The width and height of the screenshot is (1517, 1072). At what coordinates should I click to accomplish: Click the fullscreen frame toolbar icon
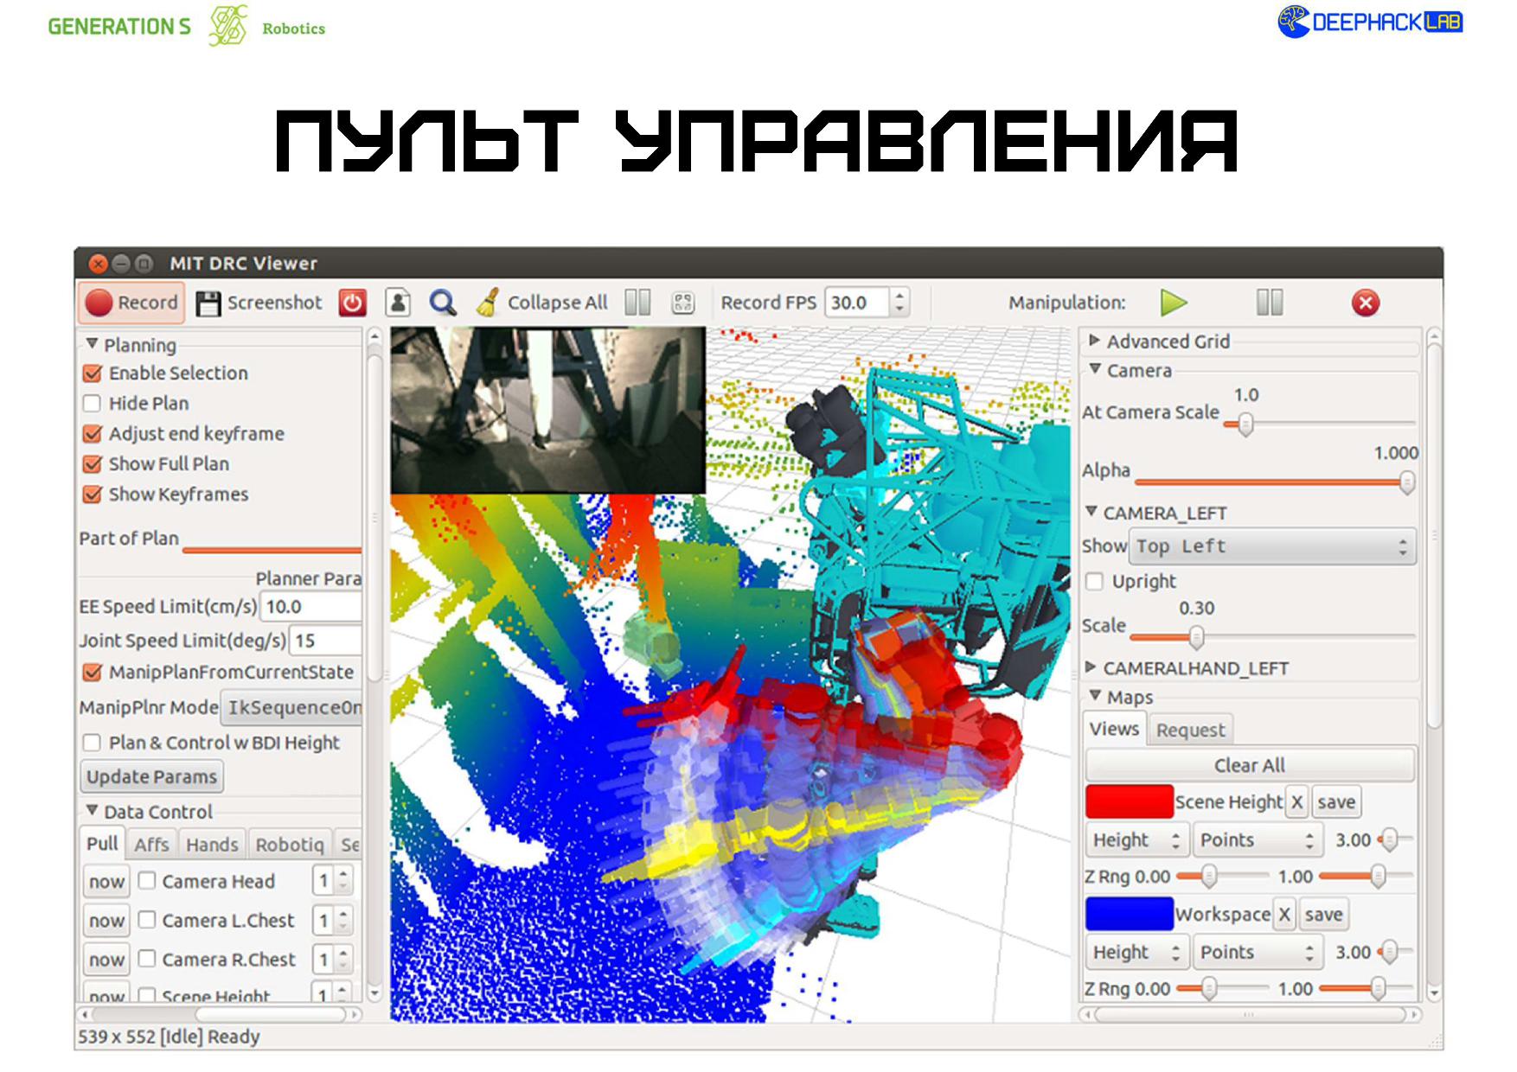click(x=683, y=303)
